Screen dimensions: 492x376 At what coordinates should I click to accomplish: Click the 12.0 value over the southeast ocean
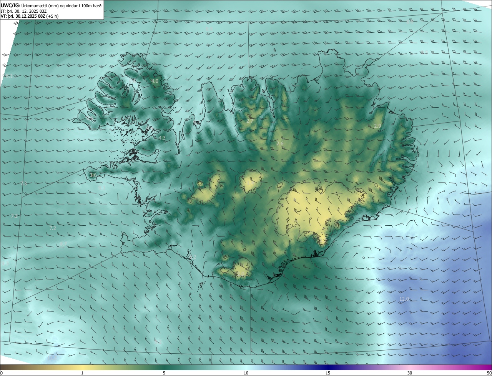click(x=404, y=299)
